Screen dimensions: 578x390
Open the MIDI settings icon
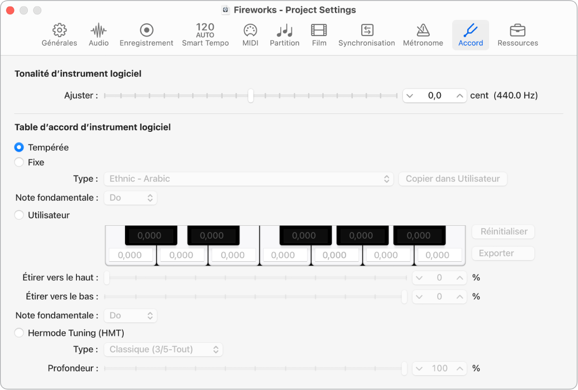pos(250,31)
